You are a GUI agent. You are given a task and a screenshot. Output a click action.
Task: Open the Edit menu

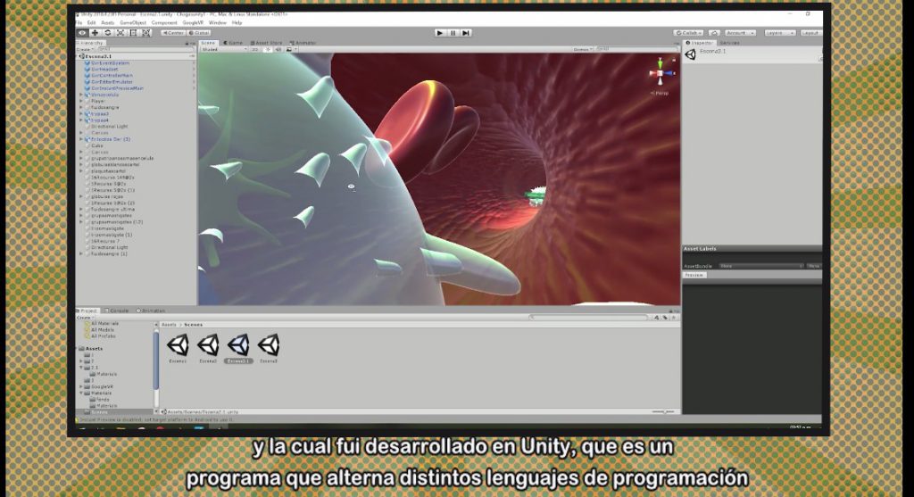pos(92,22)
